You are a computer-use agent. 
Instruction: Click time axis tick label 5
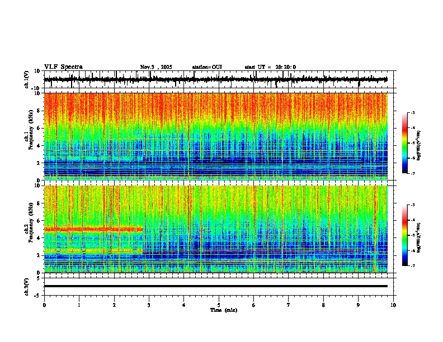[219, 305]
